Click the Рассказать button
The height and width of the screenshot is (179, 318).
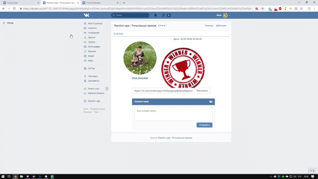tap(202, 91)
